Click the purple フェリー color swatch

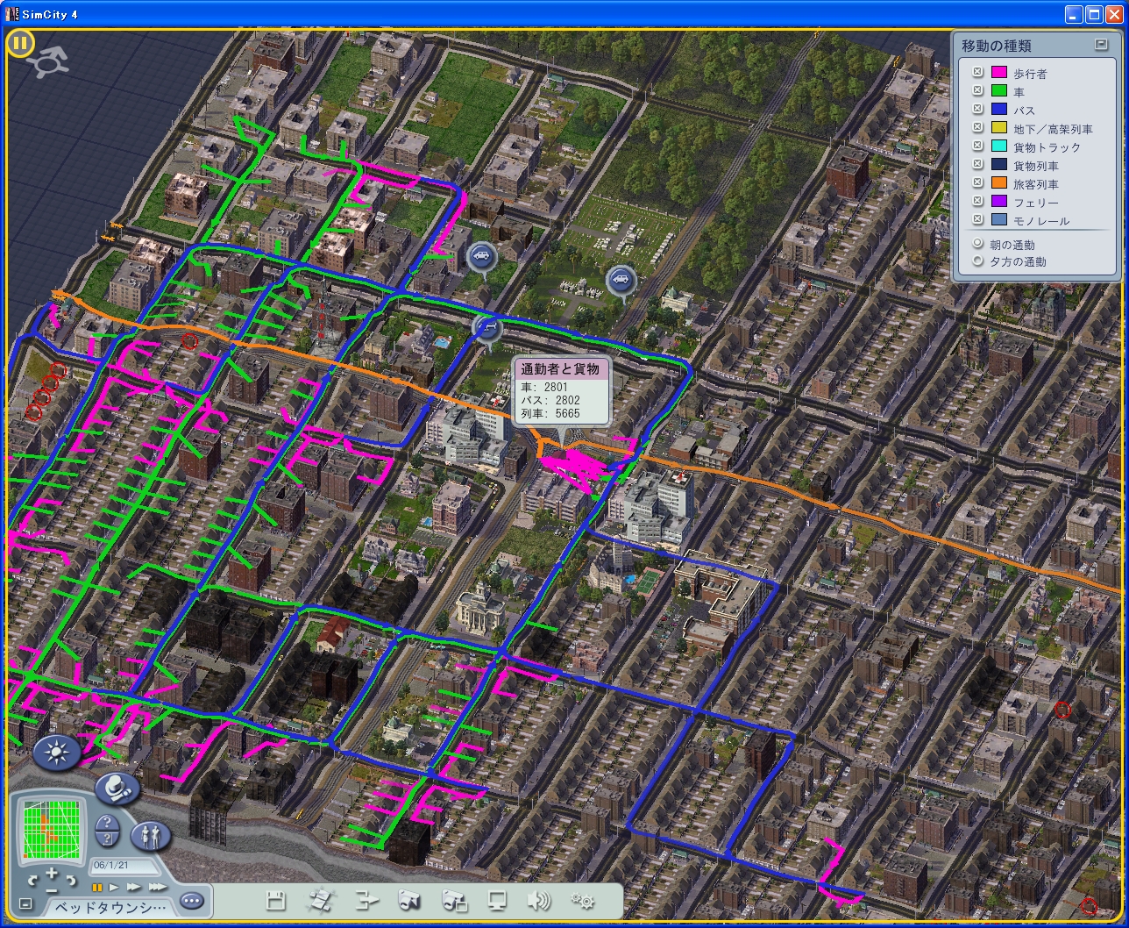[x=998, y=202]
